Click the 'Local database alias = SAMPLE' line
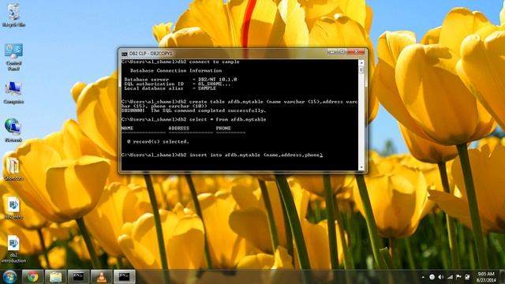Image resolution: width=505 pixels, height=284 pixels. coord(170,88)
